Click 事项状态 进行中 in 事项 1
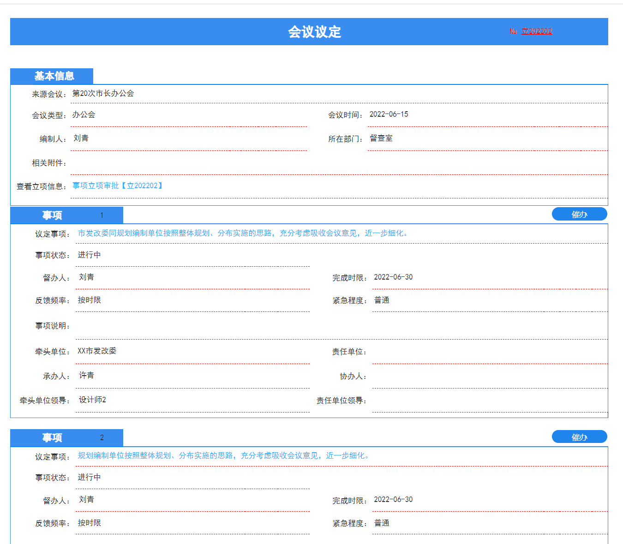623x544 pixels. [89, 255]
